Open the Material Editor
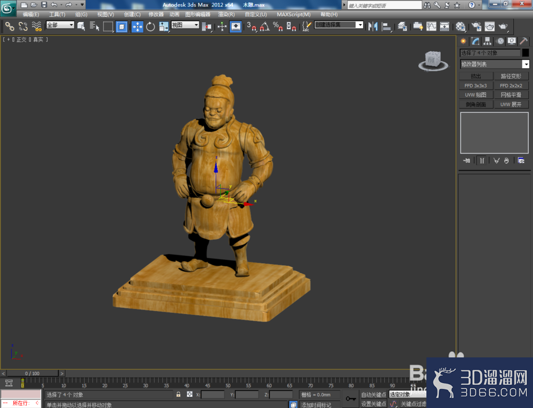The image size is (533, 408). [x=461, y=26]
